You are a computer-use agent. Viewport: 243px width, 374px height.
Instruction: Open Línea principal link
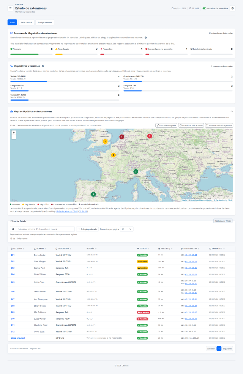[18, 338]
